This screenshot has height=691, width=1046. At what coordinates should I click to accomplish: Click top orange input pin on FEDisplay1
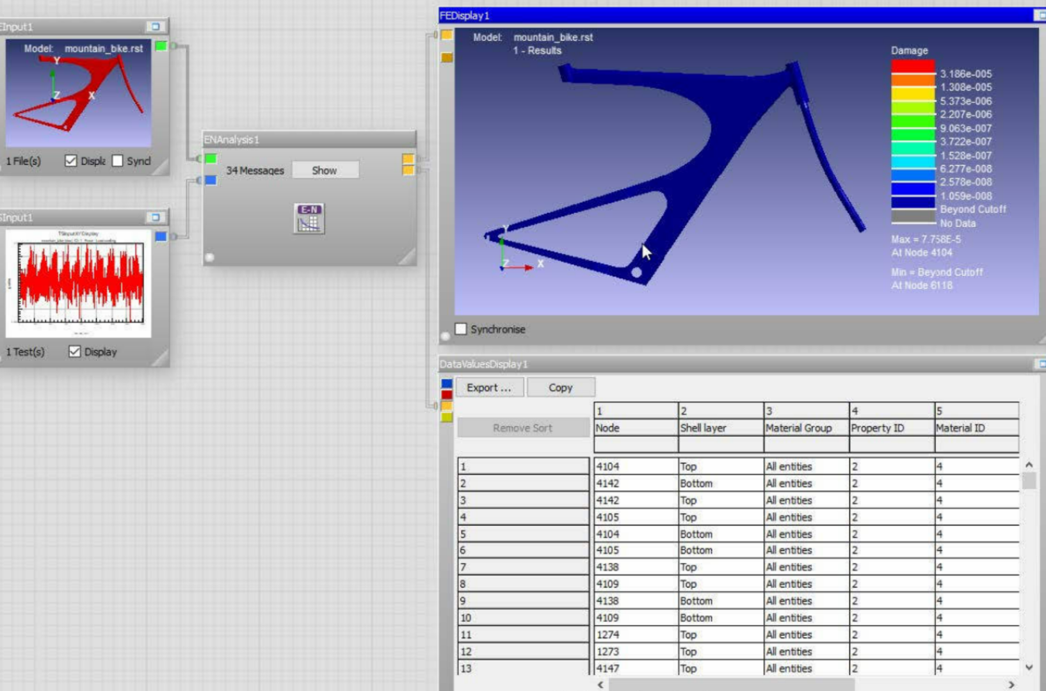click(x=447, y=35)
